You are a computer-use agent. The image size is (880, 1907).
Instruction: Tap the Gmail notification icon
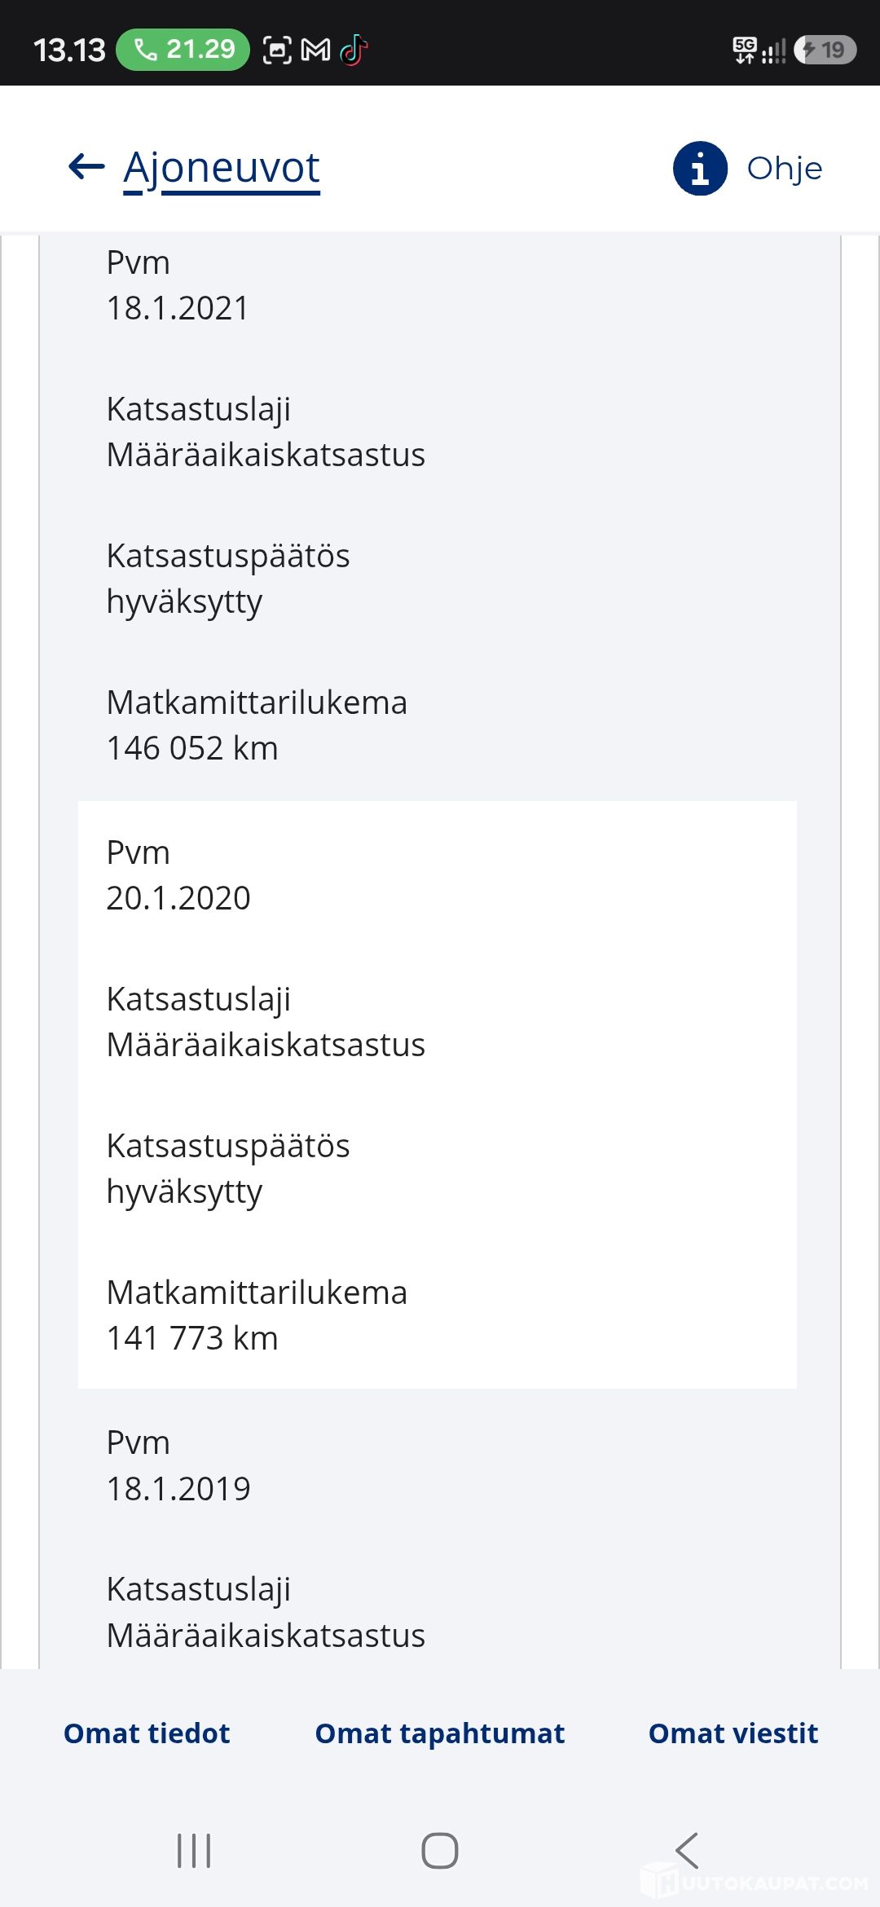click(316, 51)
